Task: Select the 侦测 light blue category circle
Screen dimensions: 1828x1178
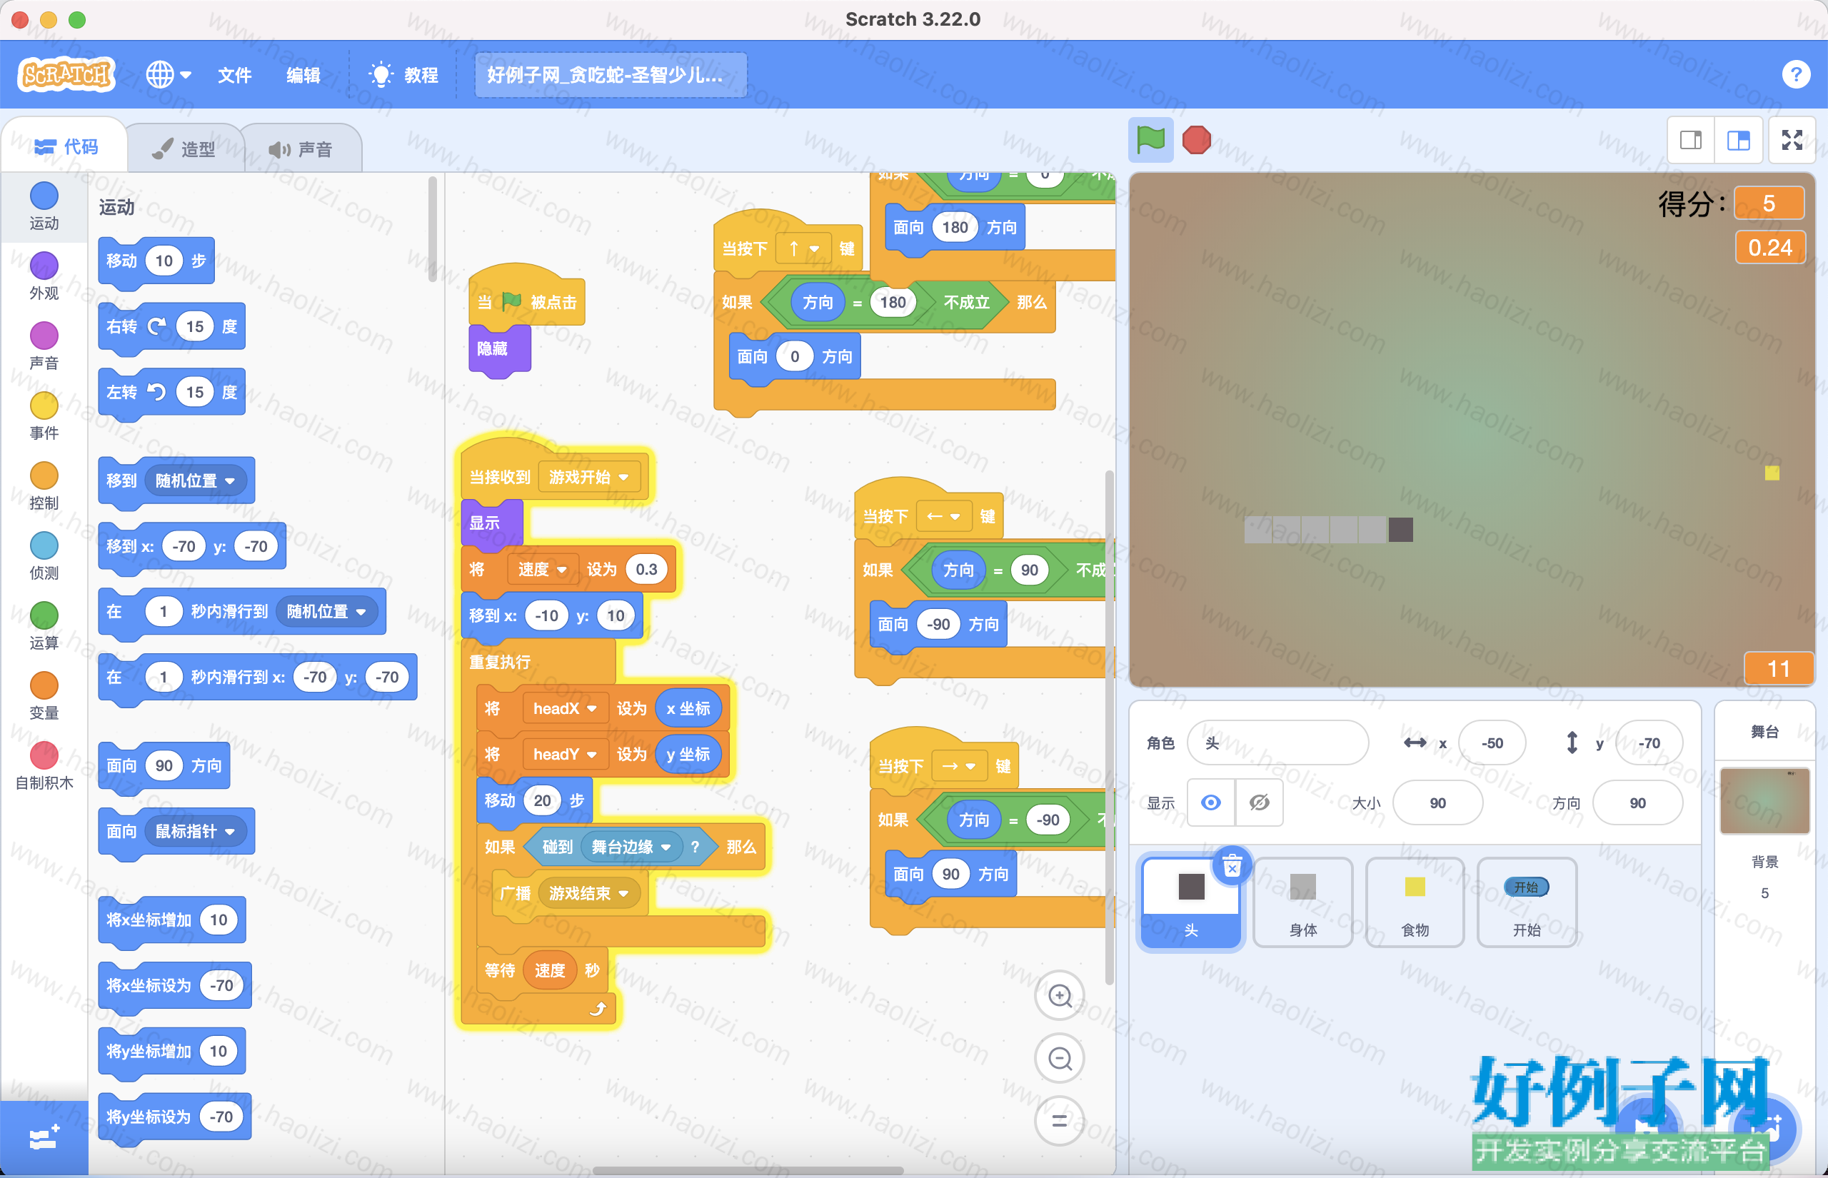Action: (x=44, y=545)
